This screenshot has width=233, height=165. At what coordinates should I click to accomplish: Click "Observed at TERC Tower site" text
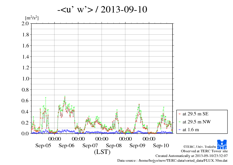coord(204,151)
